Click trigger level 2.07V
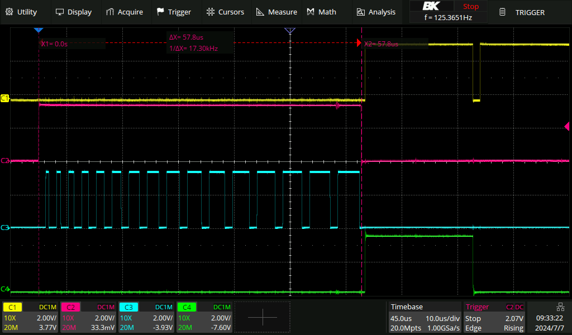The image size is (572, 335). pyautogui.click(x=514, y=318)
